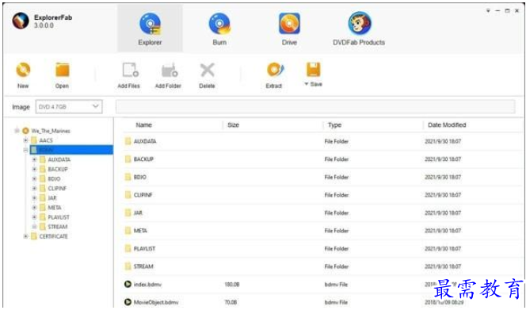This screenshot has height=314, width=530.
Task: Open DVDFab Products page
Action: [359, 29]
